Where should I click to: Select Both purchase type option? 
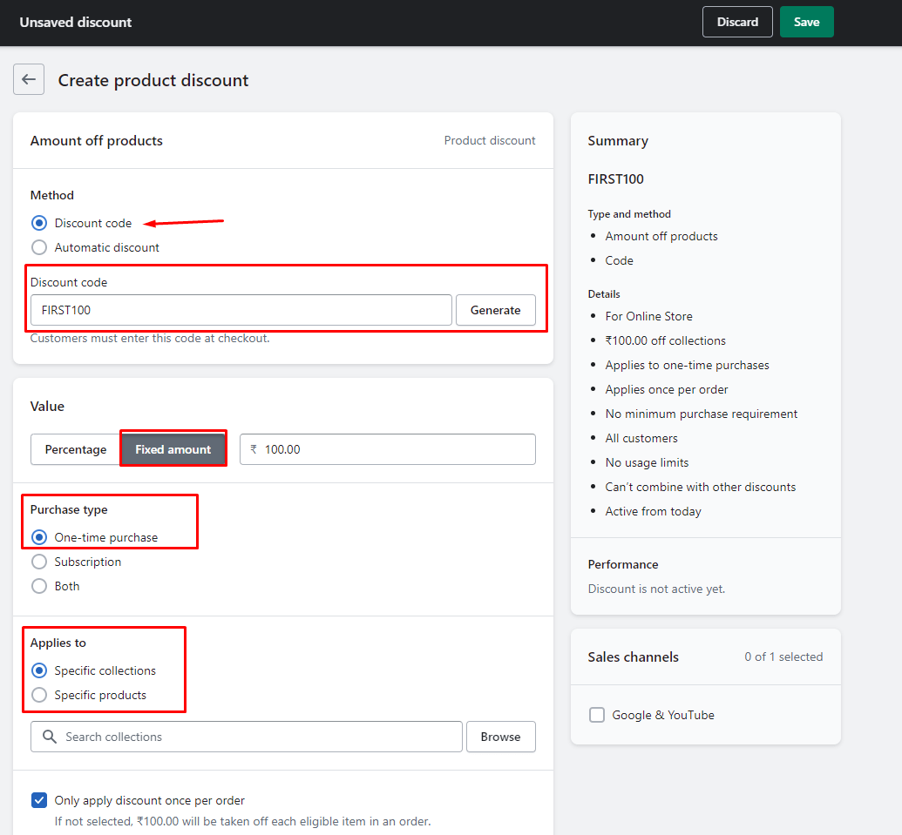point(39,586)
